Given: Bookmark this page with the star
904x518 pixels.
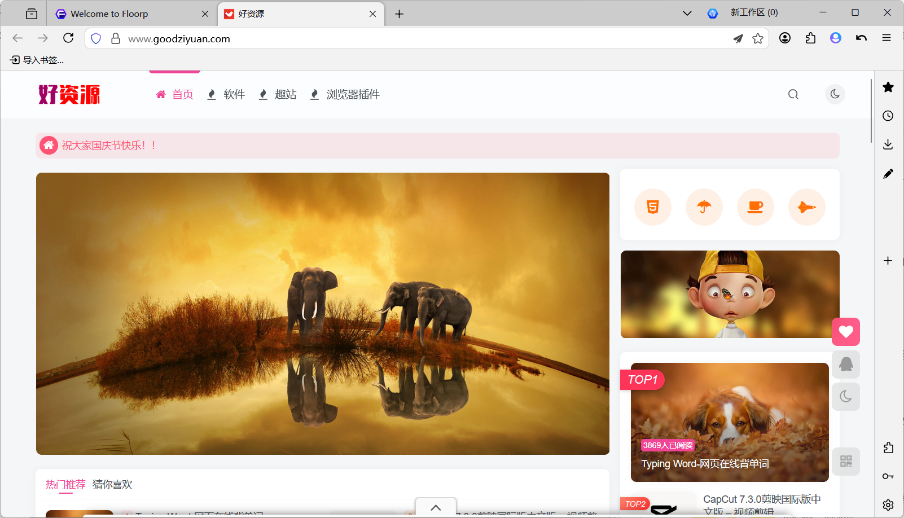Looking at the screenshot, I should pos(757,38).
